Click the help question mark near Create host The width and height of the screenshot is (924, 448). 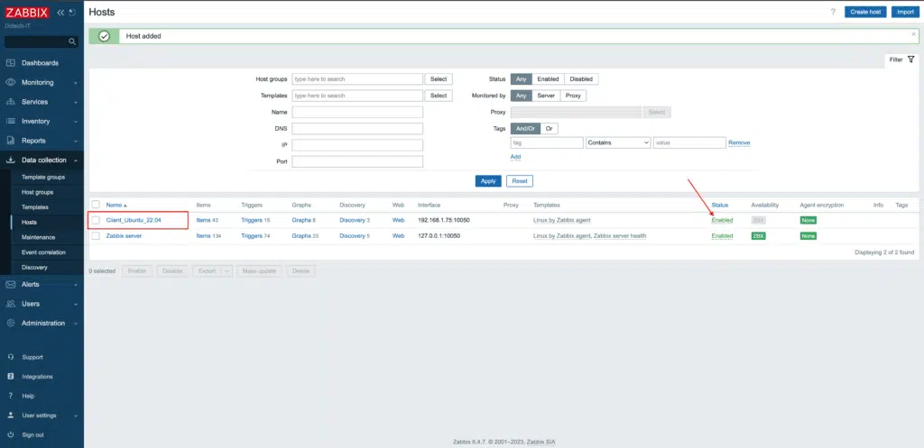833,12
